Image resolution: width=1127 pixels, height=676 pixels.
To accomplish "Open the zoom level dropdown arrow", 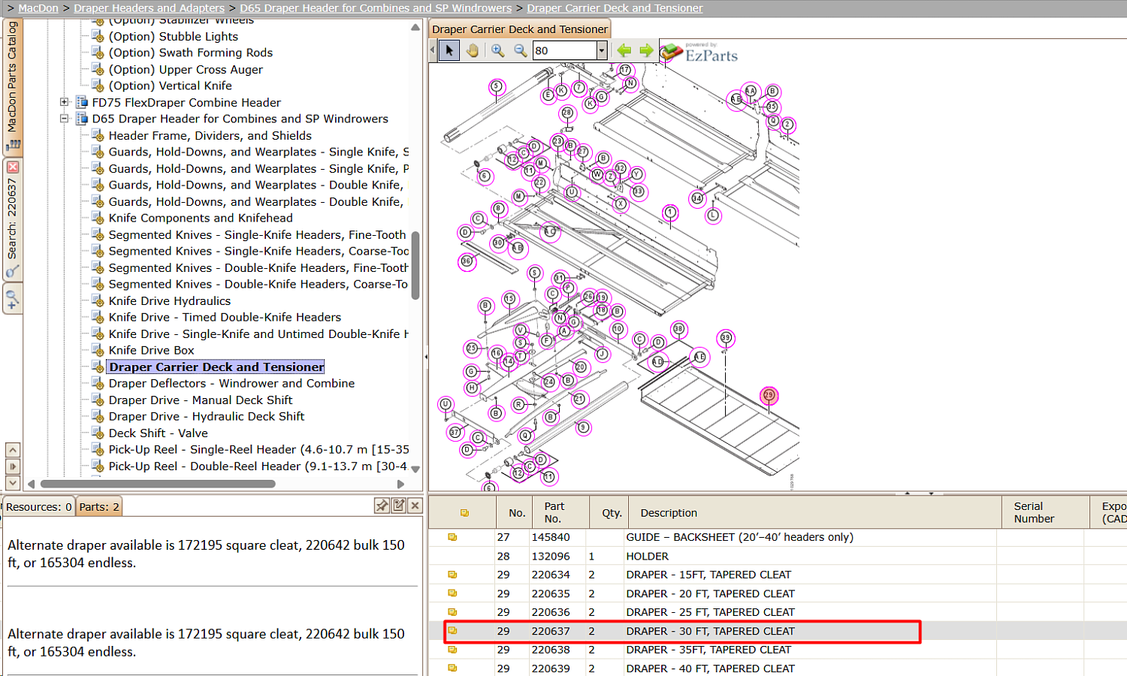I will (x=602, y=50).
